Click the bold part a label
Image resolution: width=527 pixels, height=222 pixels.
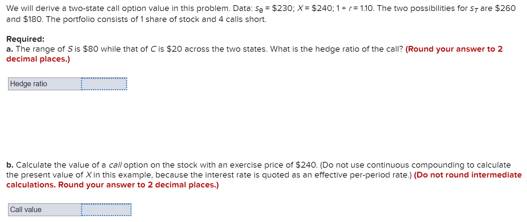pyautogui.click(x=10, y=49)
